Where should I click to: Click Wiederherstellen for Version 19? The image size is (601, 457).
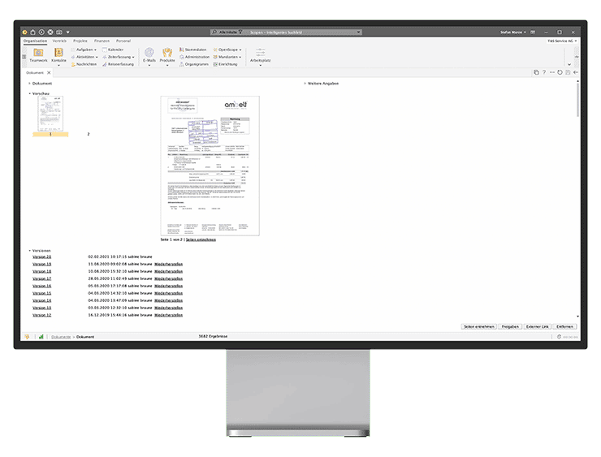169,265
